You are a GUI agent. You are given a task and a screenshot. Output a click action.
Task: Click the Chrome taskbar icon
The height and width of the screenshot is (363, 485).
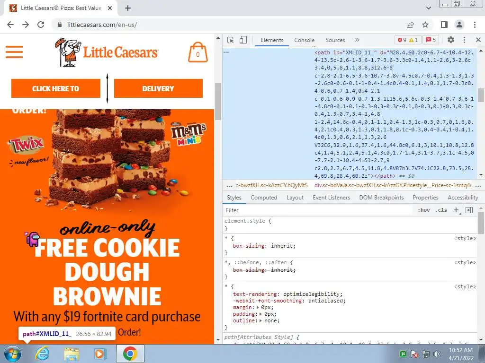point(130,354)
